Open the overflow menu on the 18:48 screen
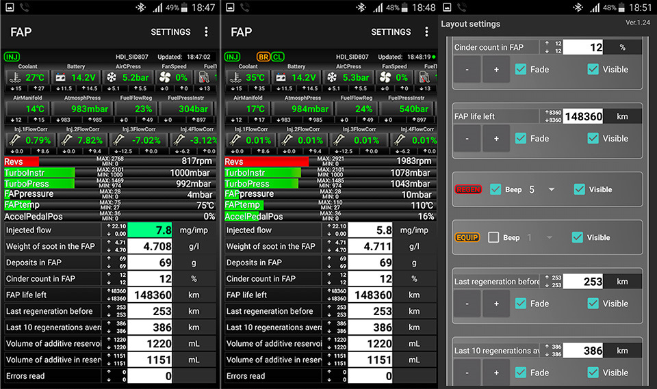Viewport: 657px width, 389px height. pos(426,32)
